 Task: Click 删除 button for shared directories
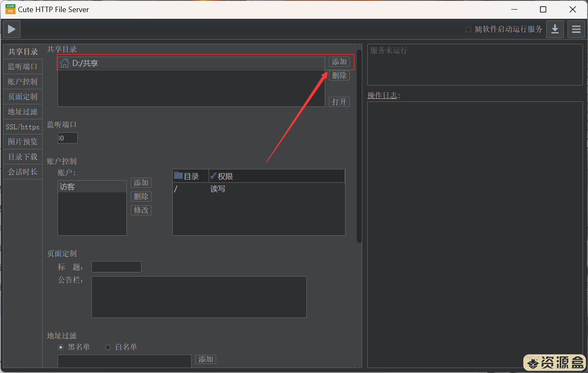[x=339, y=76]
